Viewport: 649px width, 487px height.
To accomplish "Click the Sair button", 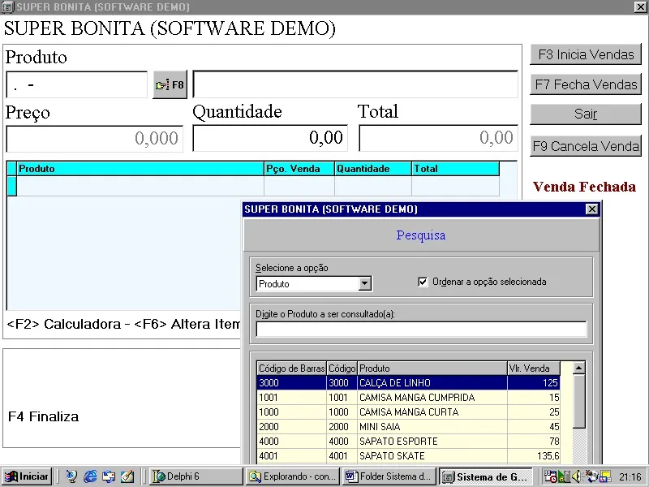I will (586, 114).
